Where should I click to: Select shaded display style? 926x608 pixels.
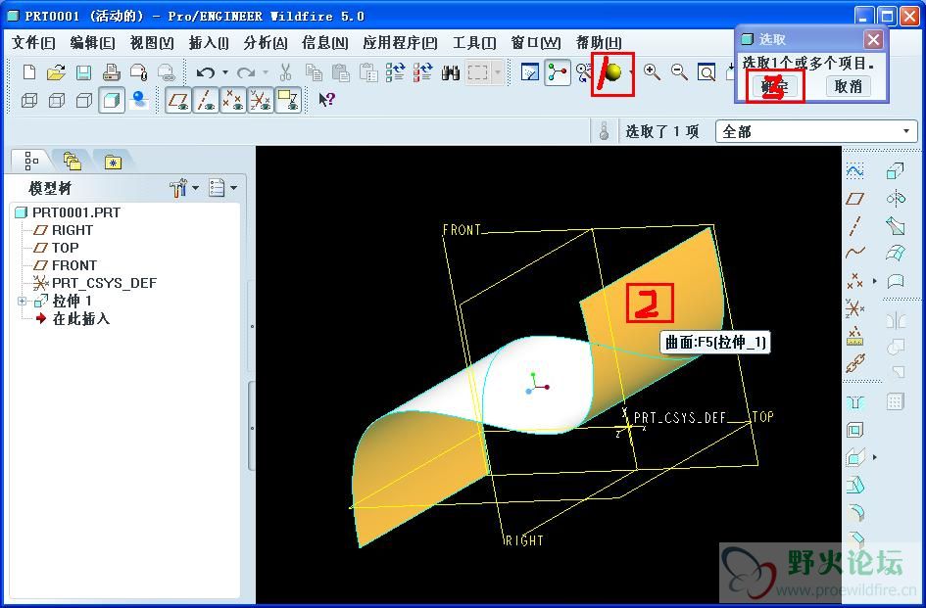(111, 100)
